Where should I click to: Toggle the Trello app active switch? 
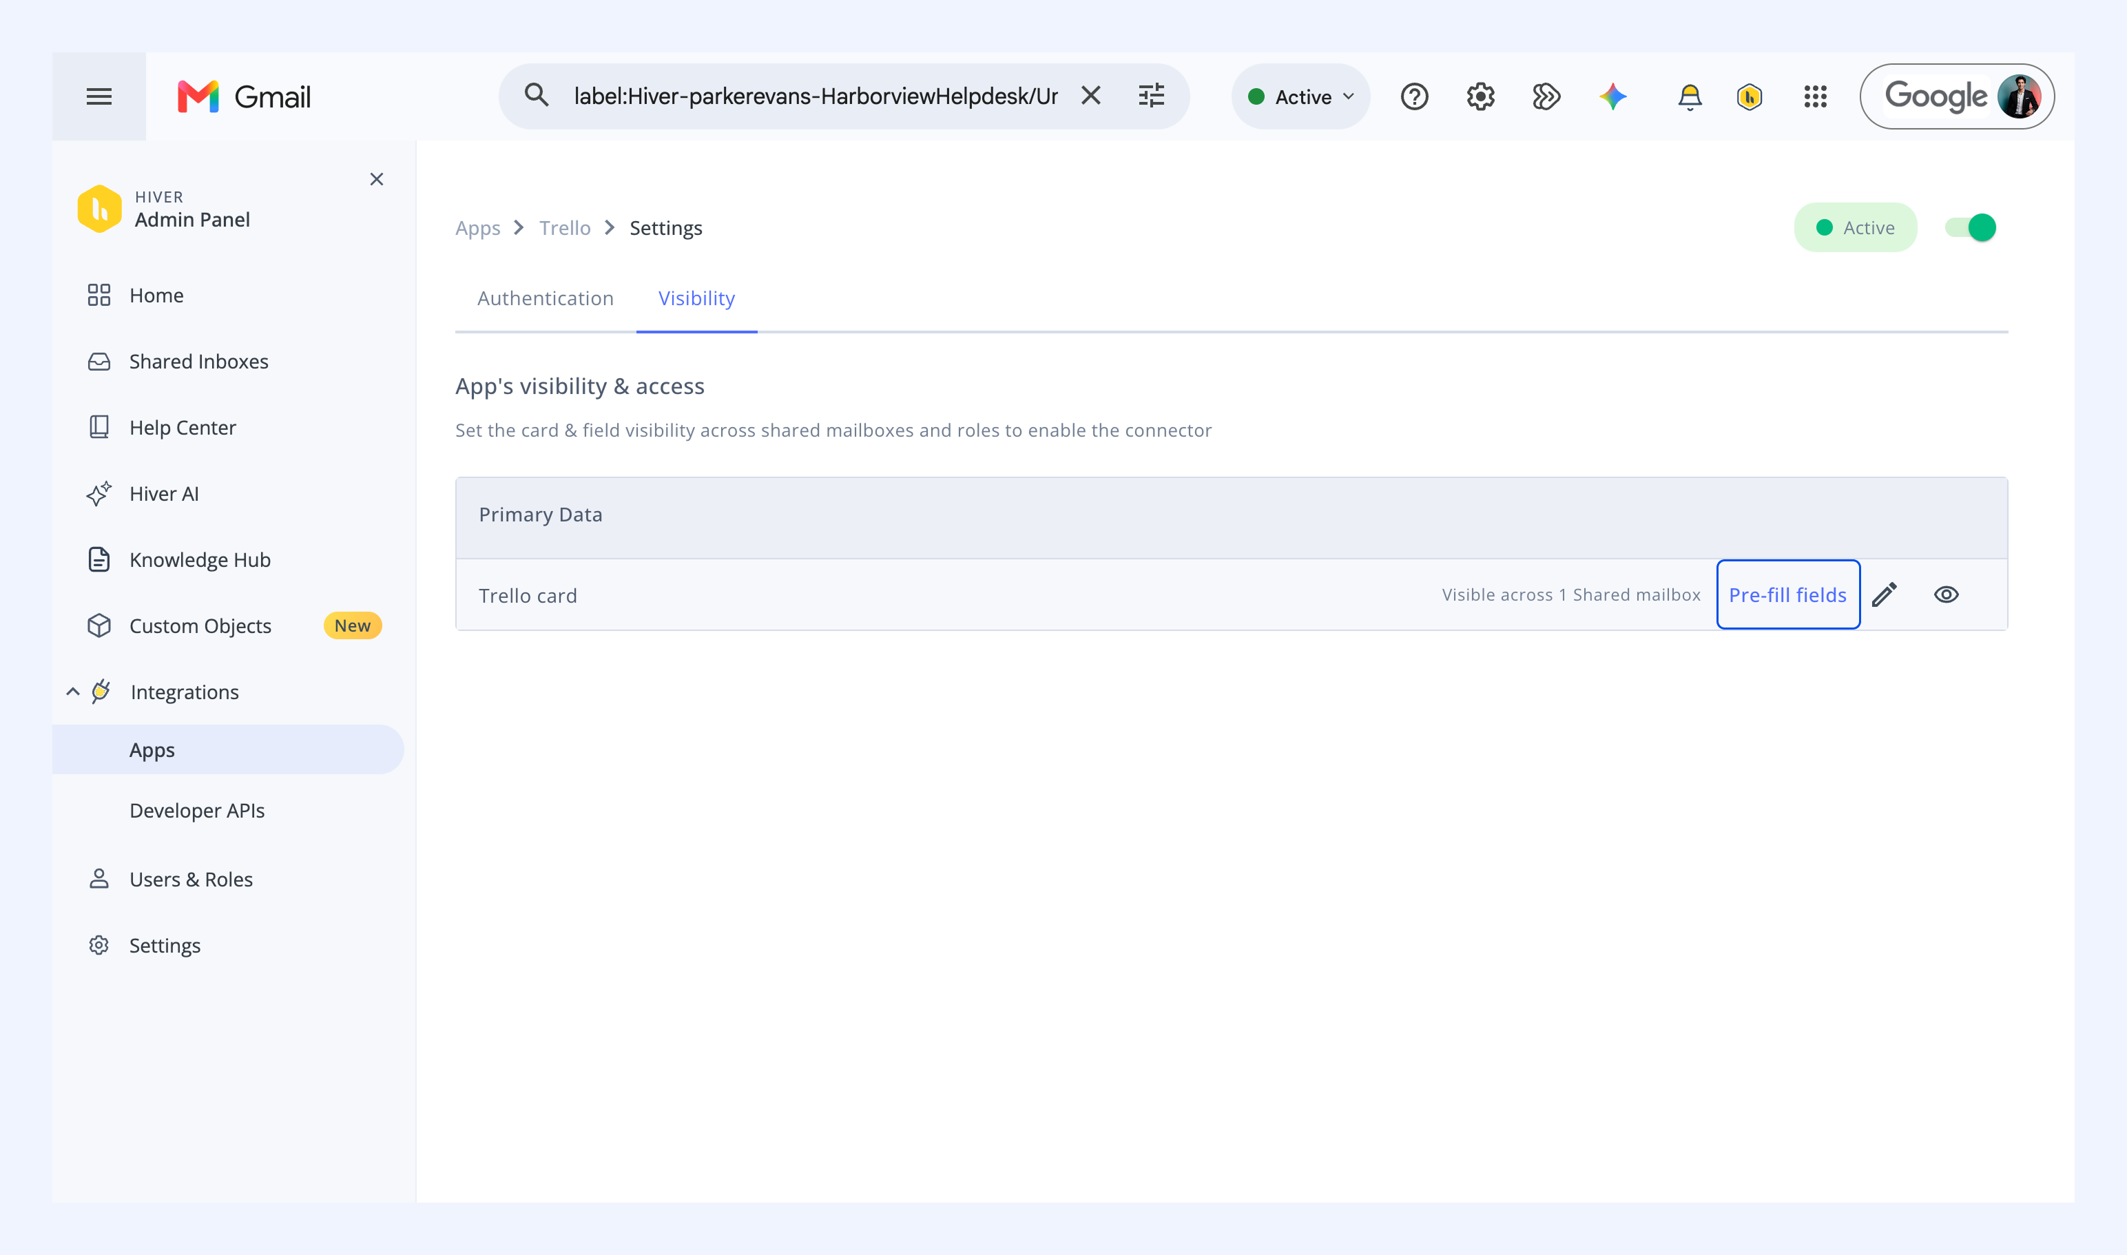tap(1971, 227)
